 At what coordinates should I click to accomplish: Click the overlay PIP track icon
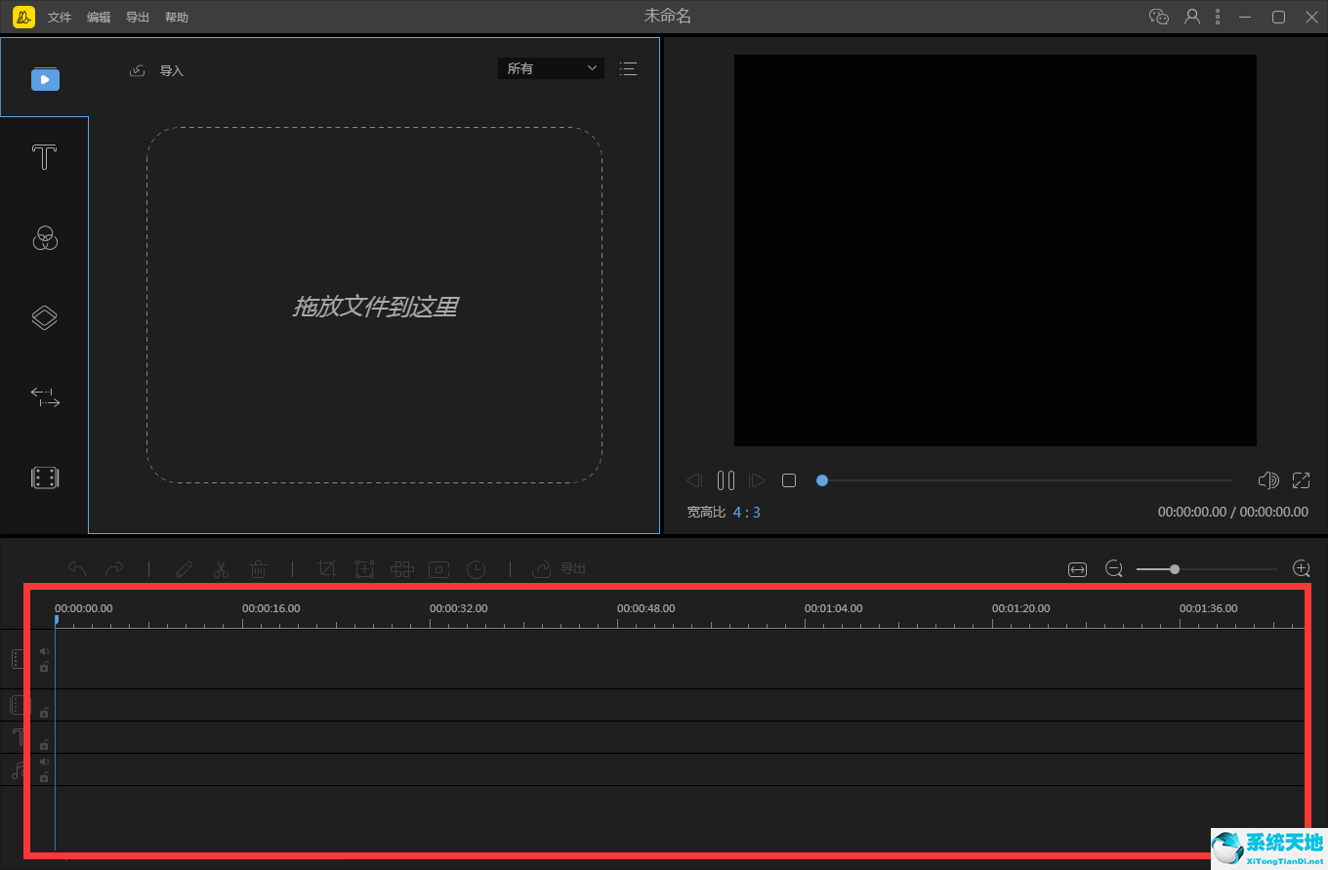(x=19, y=705)
